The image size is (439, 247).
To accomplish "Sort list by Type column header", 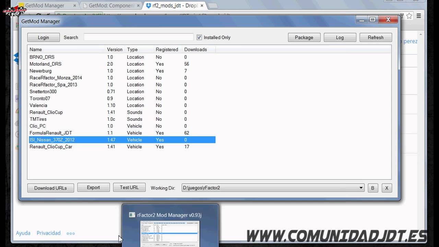I will pos(139,49).
